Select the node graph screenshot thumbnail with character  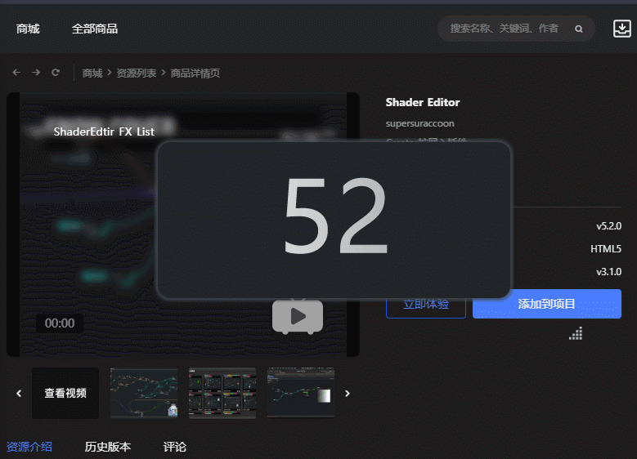[x=144, y=393]
